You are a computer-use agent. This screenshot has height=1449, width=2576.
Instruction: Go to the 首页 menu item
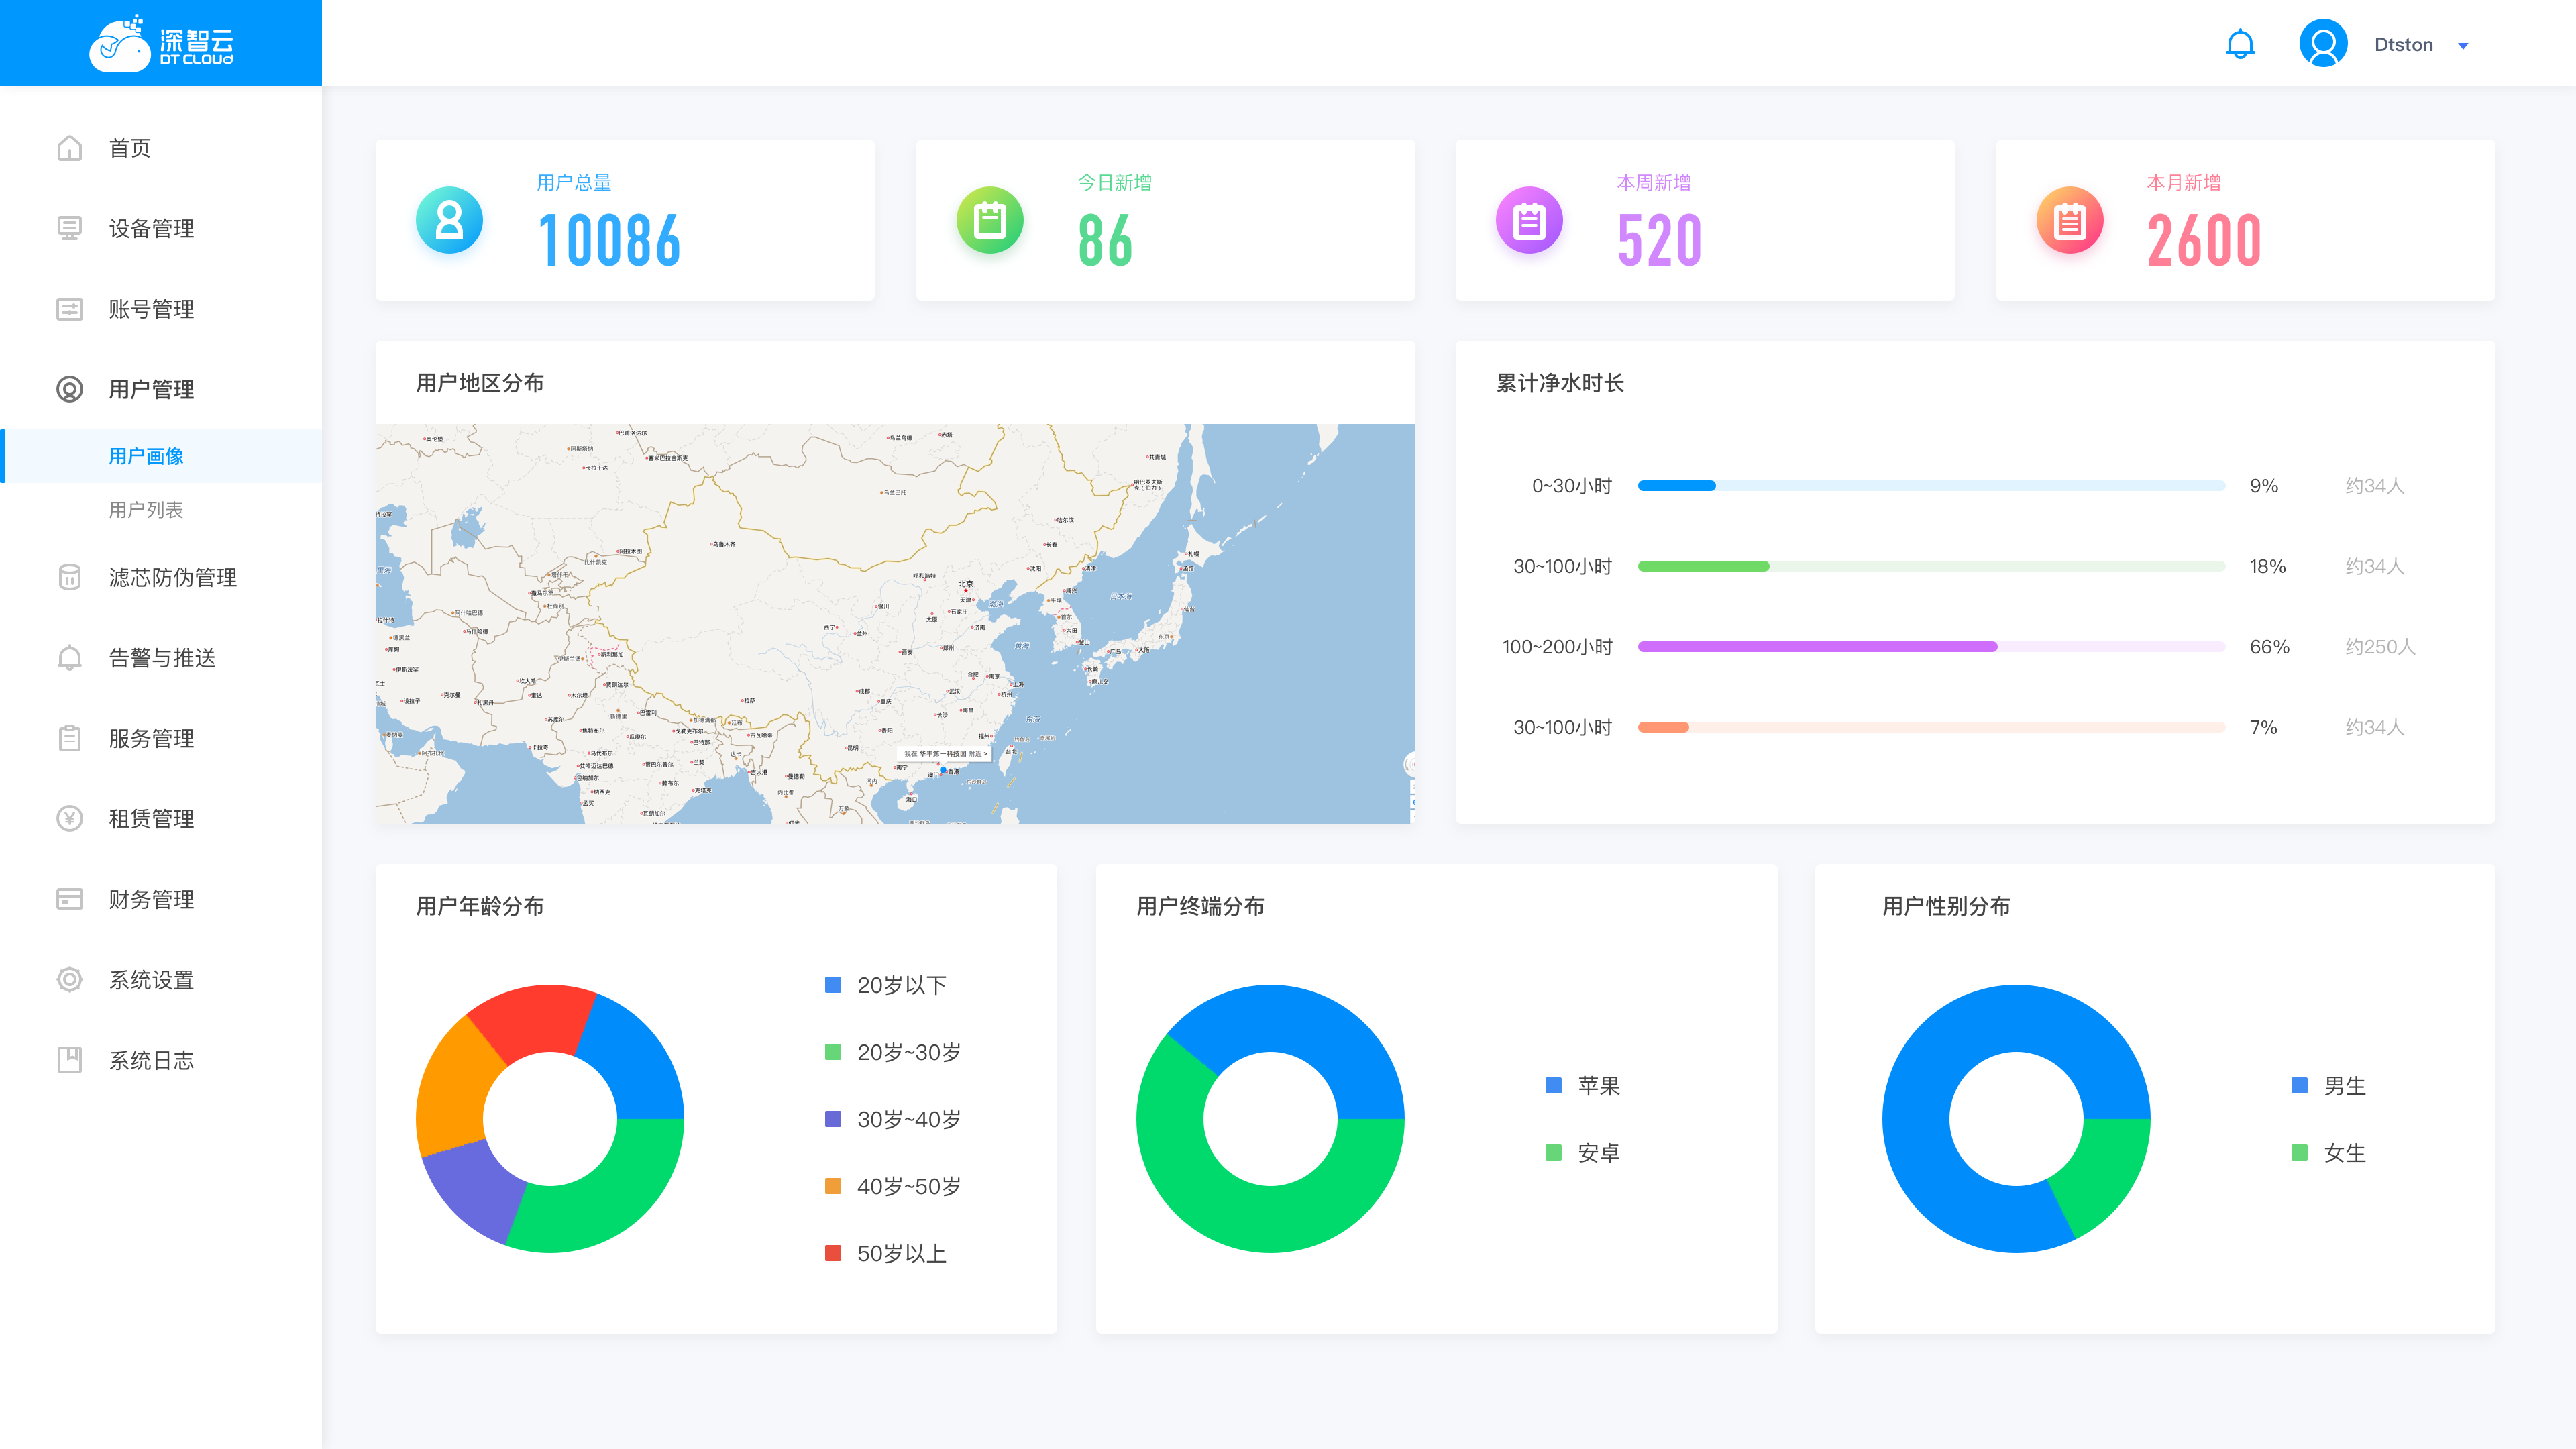pos(130,148)
